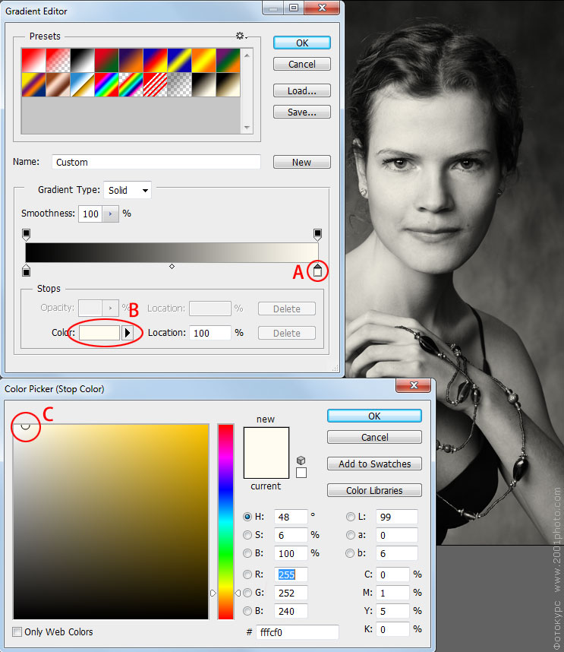The image size is (564, 652).
Task: Confirm Gradient Editor with OK
Action: point(302,43)
